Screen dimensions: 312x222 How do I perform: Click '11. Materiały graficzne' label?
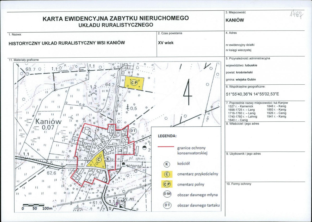[24, 60]
